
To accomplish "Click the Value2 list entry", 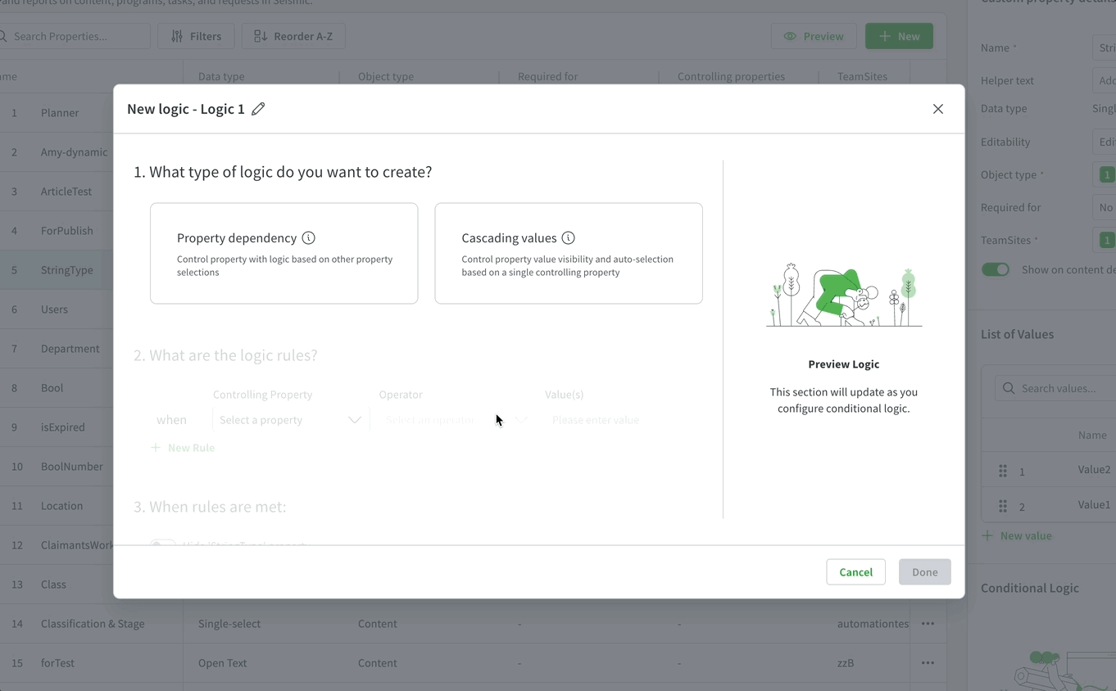I will point(1094,470).
